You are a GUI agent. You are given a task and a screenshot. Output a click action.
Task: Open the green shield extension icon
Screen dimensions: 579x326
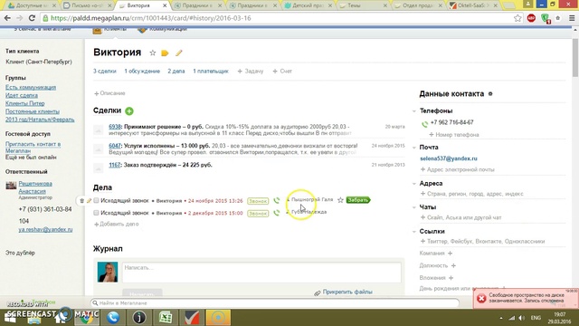546,18
